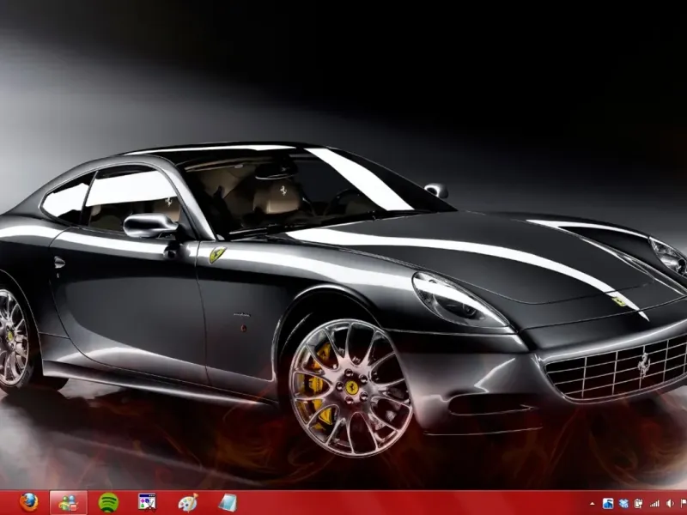Viewport: 687px width, 515px height.
Task: Open Notepad from the taskbar
Action: 227,502
